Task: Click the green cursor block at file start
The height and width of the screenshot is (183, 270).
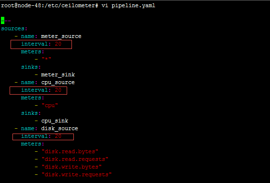Action: pyautogui.click(x=2, y=21)
